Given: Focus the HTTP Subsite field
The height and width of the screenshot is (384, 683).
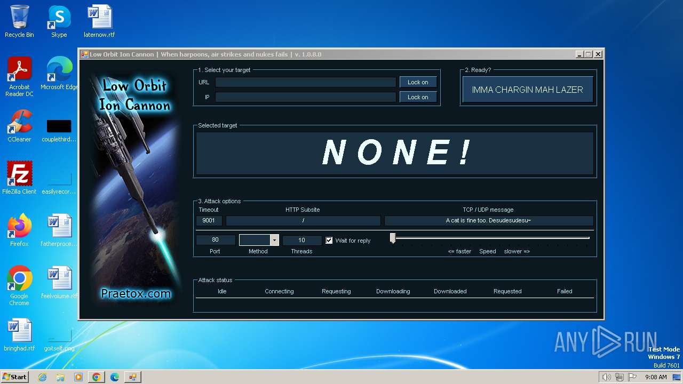Looking at the screenshot, I should 303,220.
